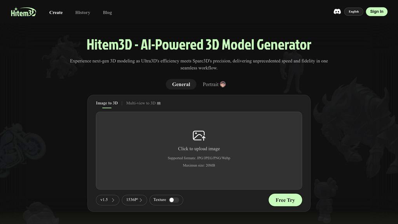Open the English language selector

coord(354,12)
